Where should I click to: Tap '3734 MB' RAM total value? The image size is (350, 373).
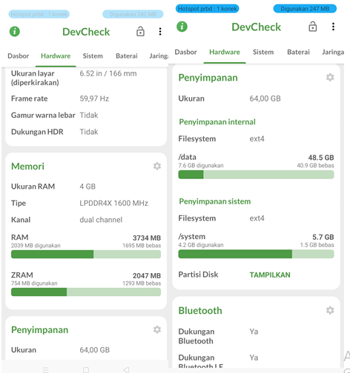click(x=147, y=238)
